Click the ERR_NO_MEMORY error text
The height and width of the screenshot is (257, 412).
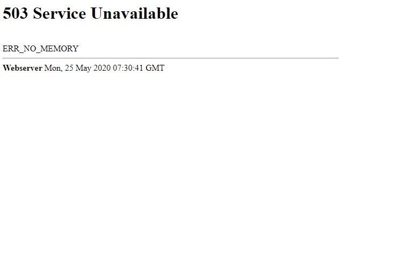[40, 49]
